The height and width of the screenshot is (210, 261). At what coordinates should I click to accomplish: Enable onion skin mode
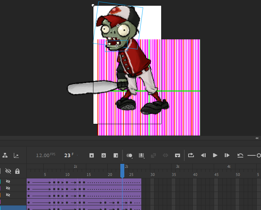[129, 155]
